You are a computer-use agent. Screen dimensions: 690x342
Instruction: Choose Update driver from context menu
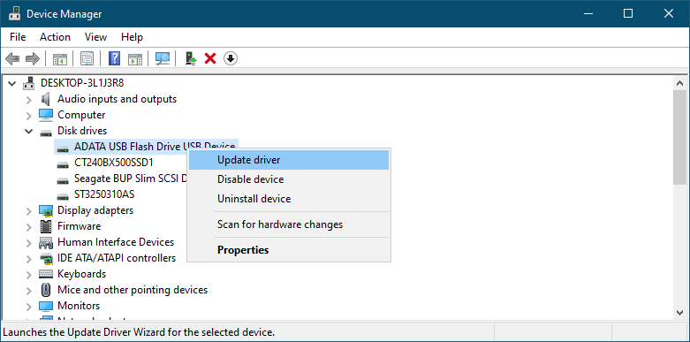[x=289, y=160]
